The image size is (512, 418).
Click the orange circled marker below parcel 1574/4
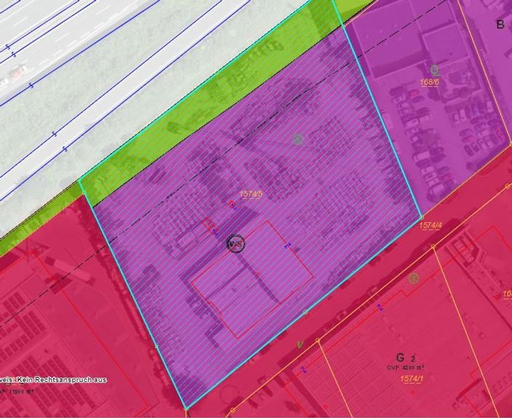413,278
